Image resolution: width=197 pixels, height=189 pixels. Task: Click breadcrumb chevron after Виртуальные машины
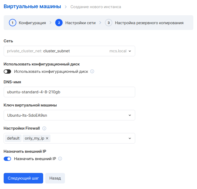66,7
